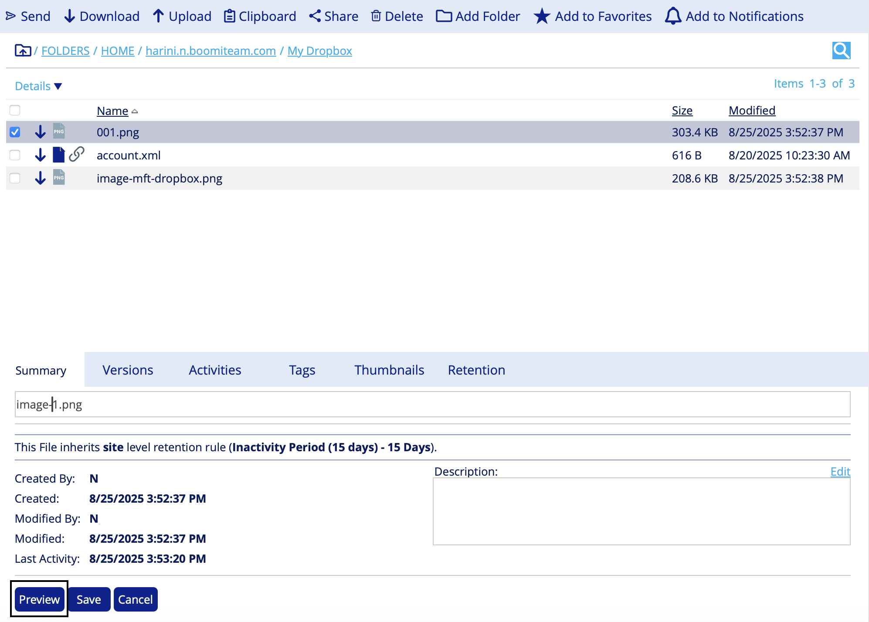Click Add to Favorites star icon
This screenshot has width=869, height=622.
[542, 17]
